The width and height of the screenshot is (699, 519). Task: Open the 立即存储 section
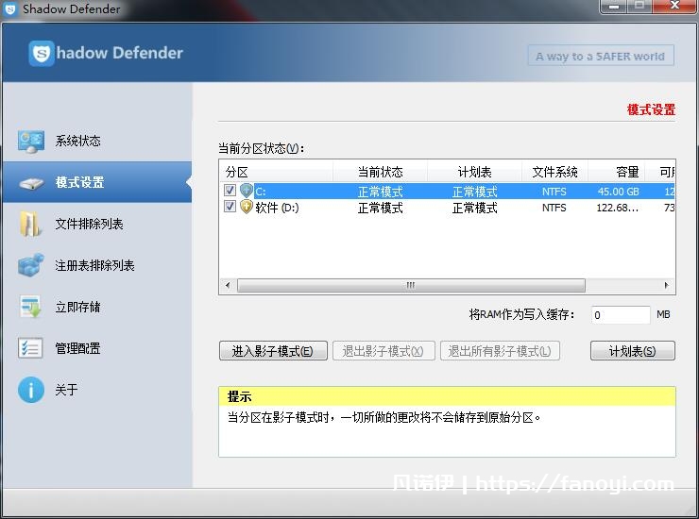tap(97, 307)
